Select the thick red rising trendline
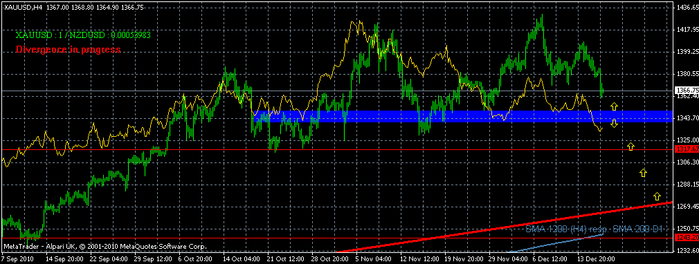 [504, 227]
